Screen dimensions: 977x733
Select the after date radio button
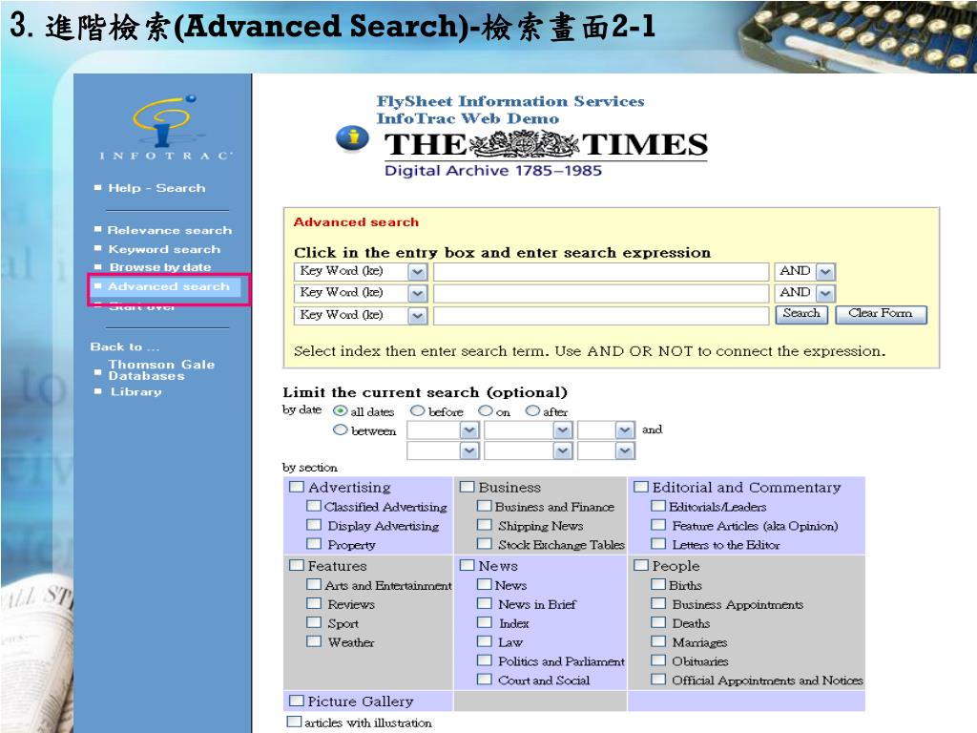532,410
